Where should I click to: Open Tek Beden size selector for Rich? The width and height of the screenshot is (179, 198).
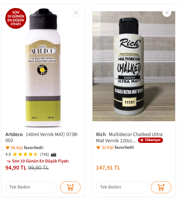pos(122,187)
